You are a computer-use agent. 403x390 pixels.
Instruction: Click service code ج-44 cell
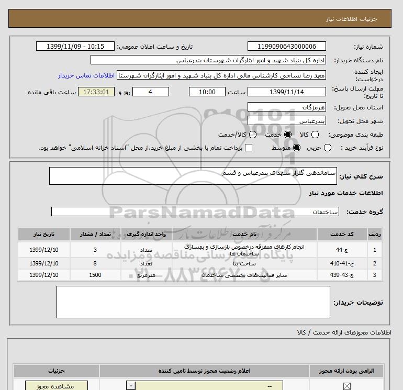(x=342, y=250)
